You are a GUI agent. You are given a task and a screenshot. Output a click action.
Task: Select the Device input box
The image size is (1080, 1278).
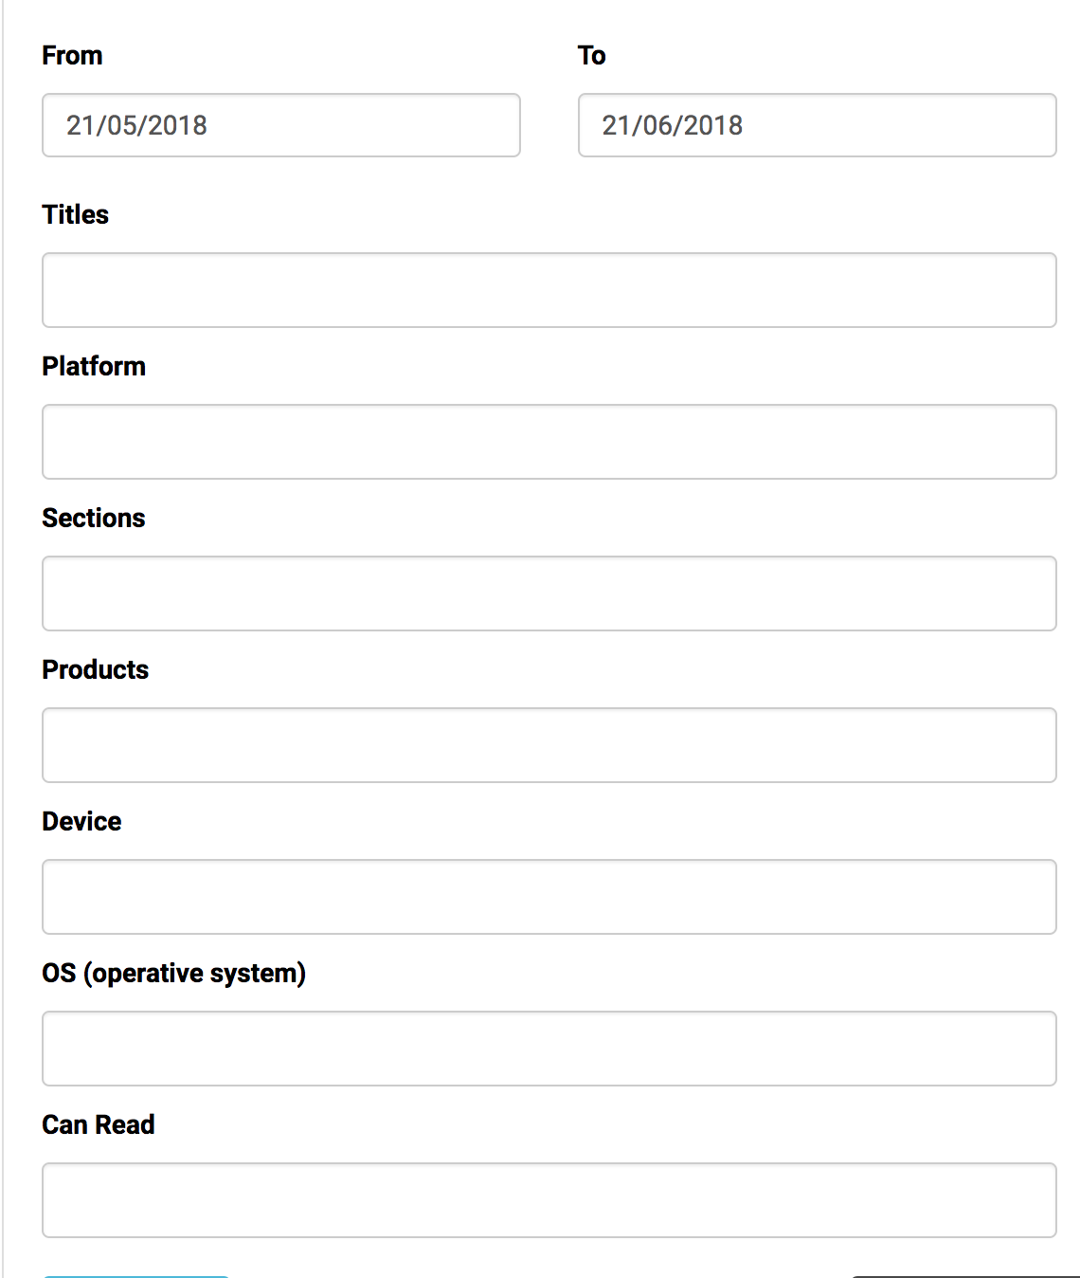(549, 897)
